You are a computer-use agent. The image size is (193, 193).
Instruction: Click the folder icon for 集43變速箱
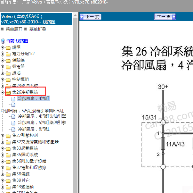[x=8, y=187]
